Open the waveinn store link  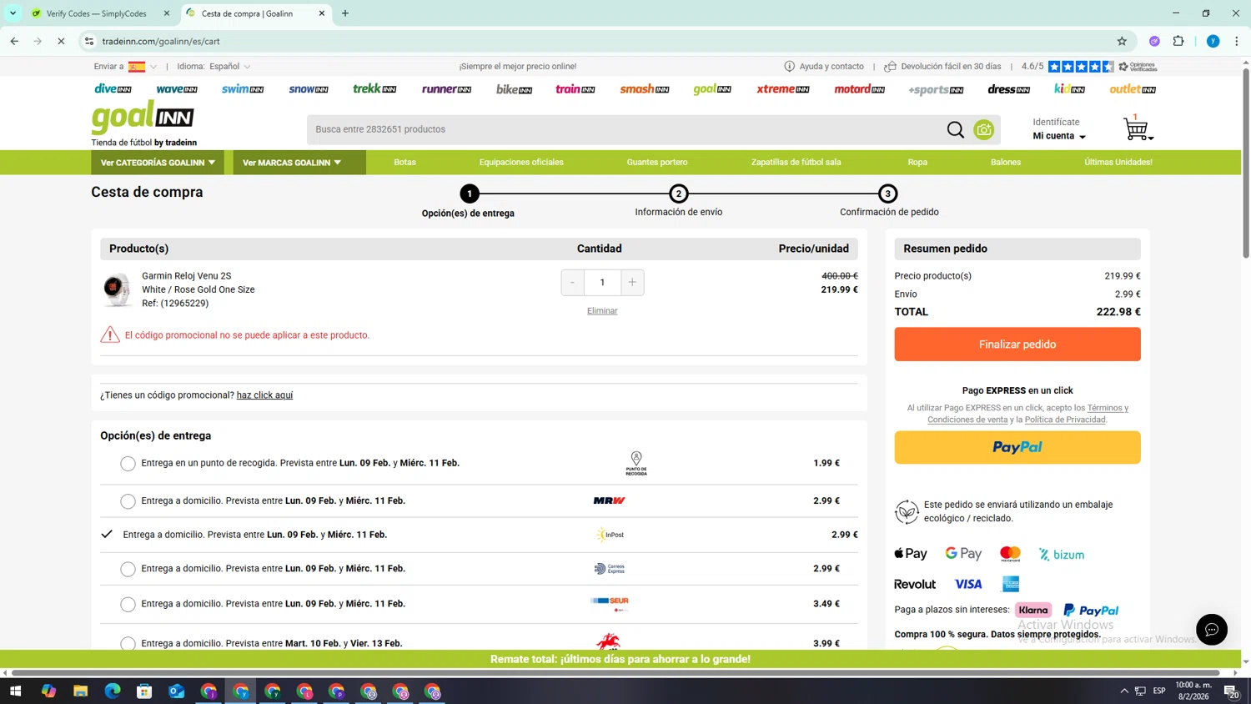point(177,88)
